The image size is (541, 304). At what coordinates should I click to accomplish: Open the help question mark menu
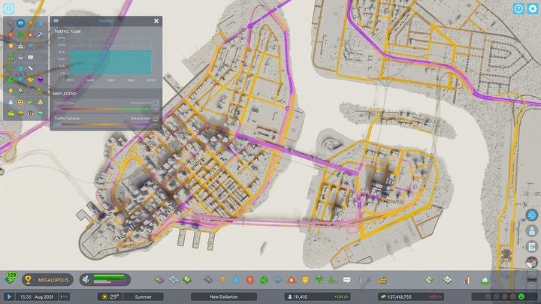pyautogui.click(x=518, y=8)
